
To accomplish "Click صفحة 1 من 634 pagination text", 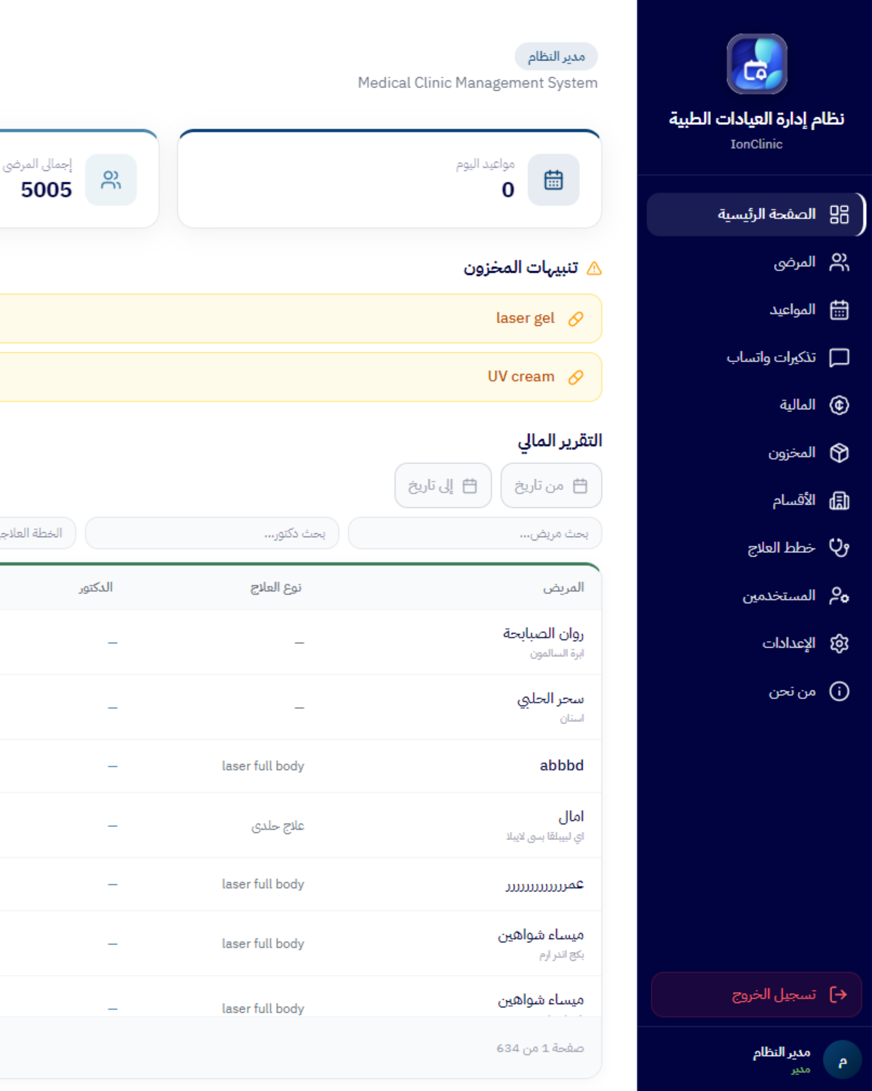I will (x=540, y=1049).
